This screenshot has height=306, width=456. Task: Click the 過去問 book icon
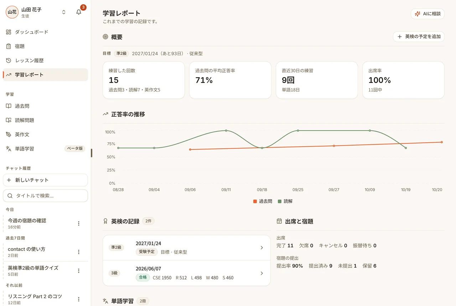pos(9,106)
